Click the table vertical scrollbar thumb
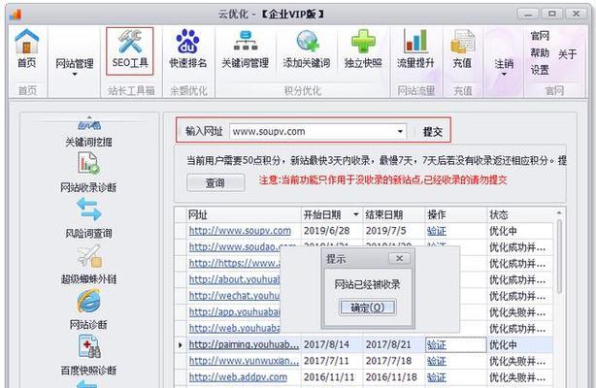Screen dimensions: 596x388 559,256
